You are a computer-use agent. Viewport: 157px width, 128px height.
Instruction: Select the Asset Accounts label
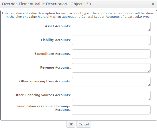[58, 26]
